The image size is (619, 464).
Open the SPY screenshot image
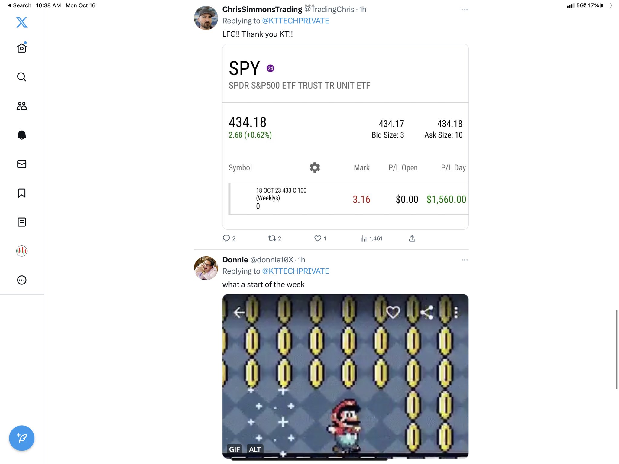click(345, 137)
